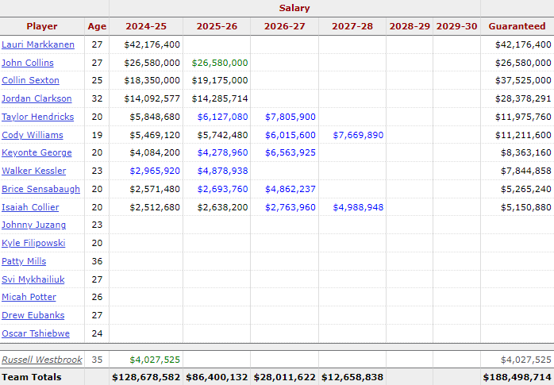Select Team Totals $12,658,838 value
The image size is (554, 385).
pyautogui.click(x=352, y=377)
